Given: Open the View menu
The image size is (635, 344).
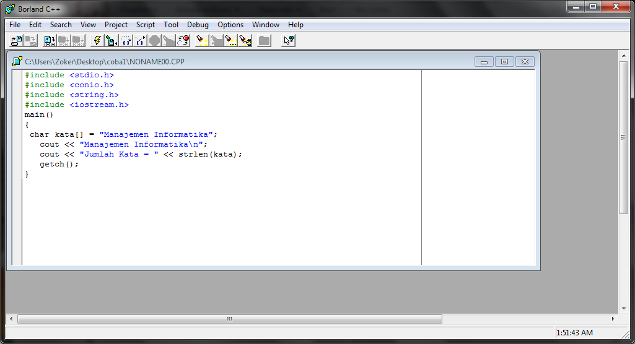Looking at the screenshot, I should point(88,25).
